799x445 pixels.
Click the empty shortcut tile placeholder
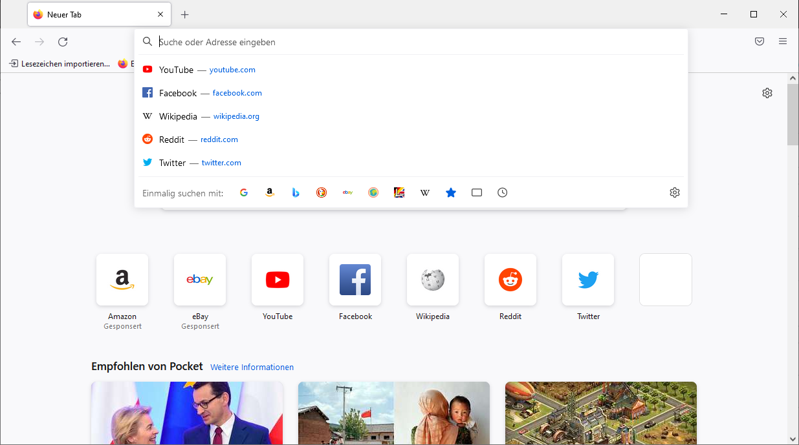666,280
